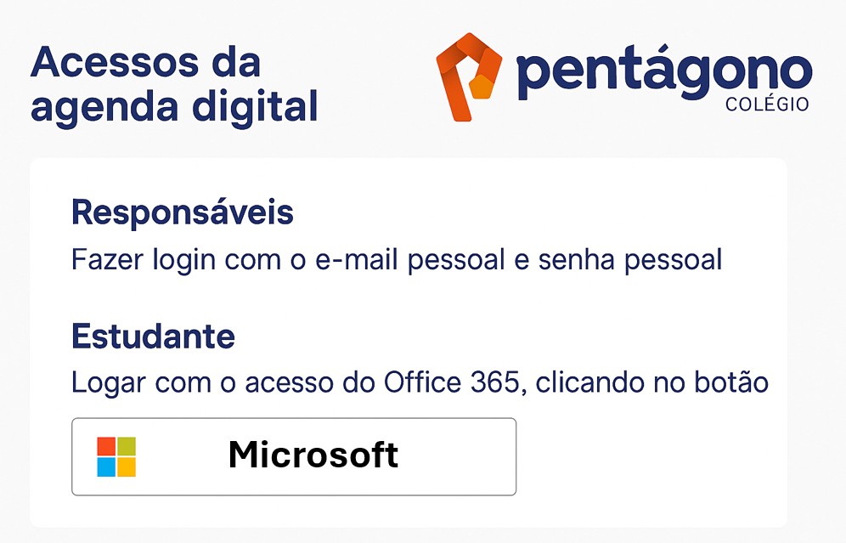Click the blue square of Microsoft logo
846x543 pixels.
pyautogui.click(x=106, y=467)
